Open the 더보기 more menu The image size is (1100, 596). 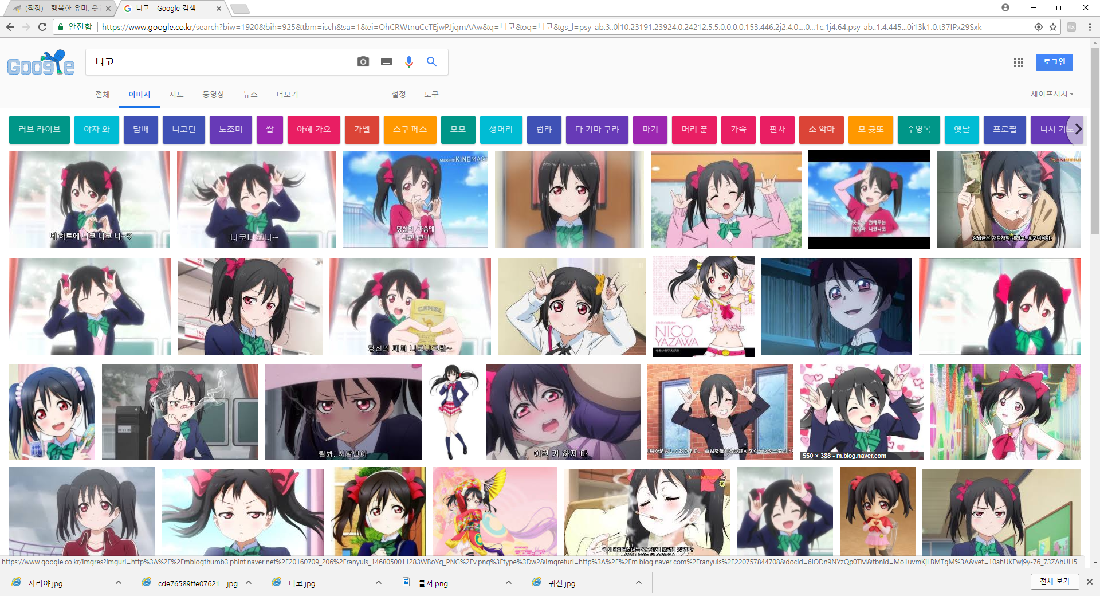point(287,95)
